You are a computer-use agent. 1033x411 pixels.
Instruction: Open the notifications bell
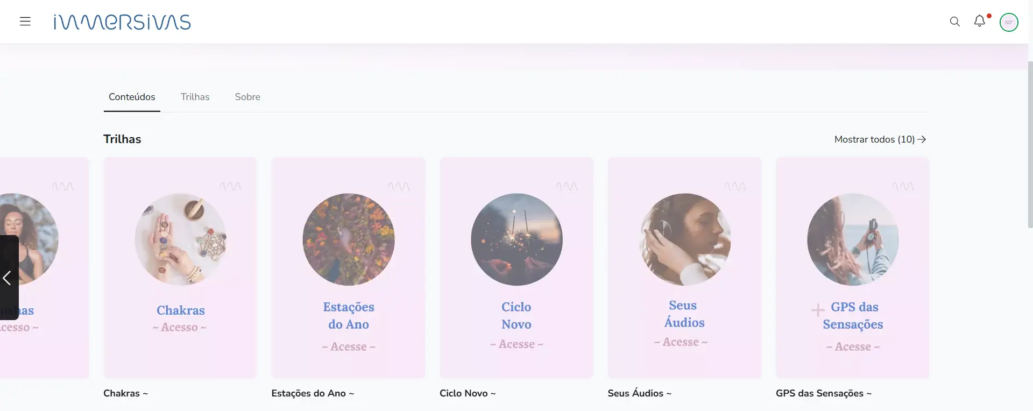coord(980,21)
